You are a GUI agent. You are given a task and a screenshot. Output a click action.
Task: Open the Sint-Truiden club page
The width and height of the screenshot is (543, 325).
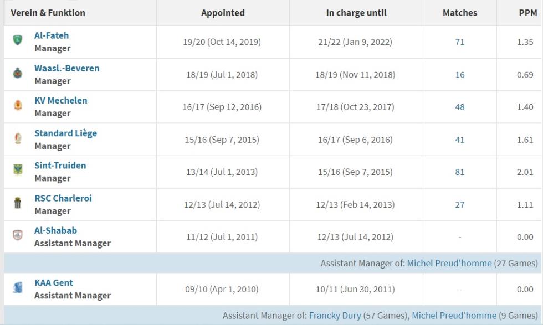point(60,166)
